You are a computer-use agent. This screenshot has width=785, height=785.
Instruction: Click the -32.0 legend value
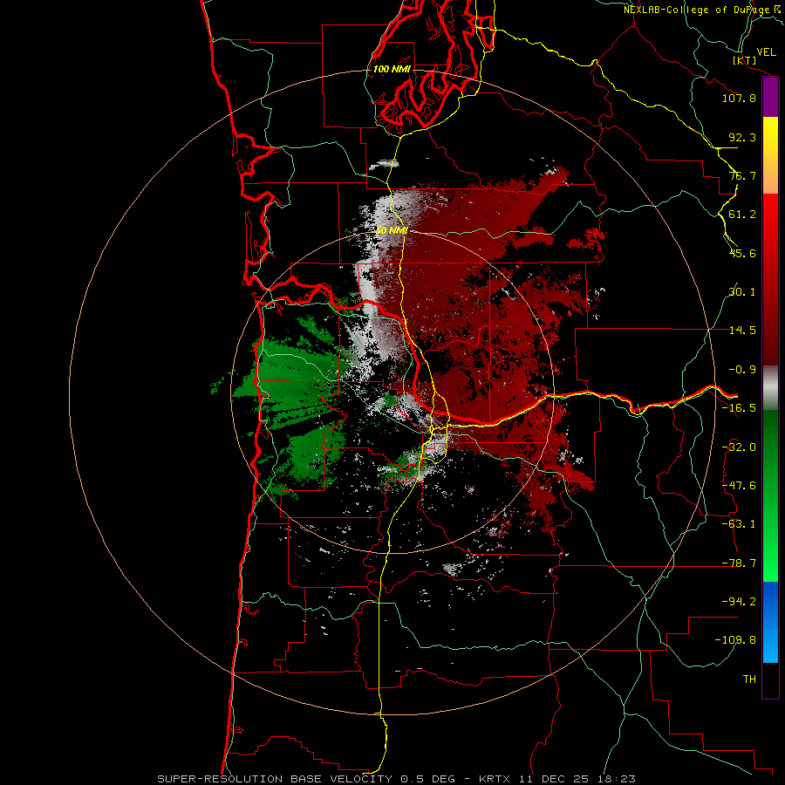739,447
